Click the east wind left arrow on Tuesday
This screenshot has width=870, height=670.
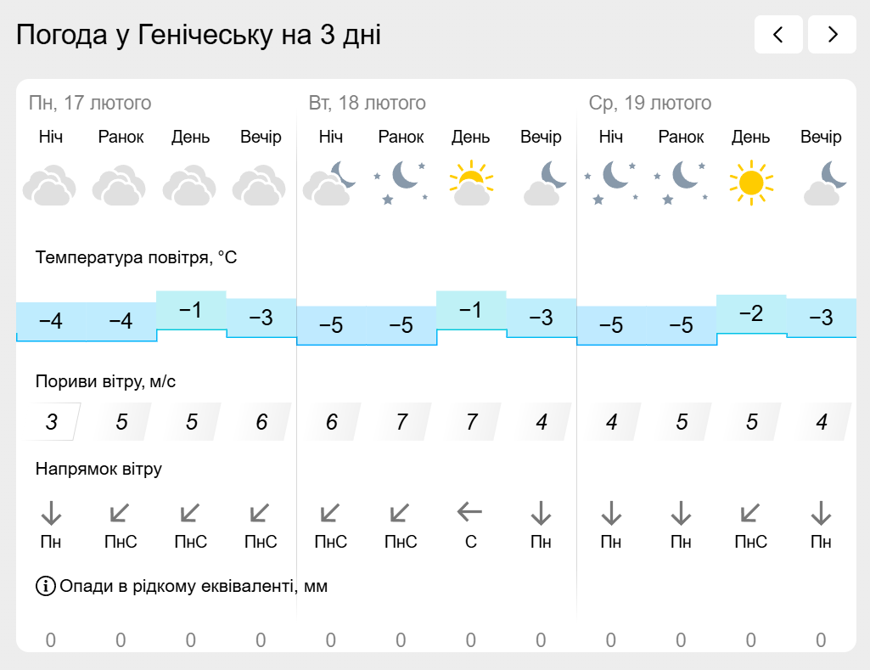click(x=470, y=512)
